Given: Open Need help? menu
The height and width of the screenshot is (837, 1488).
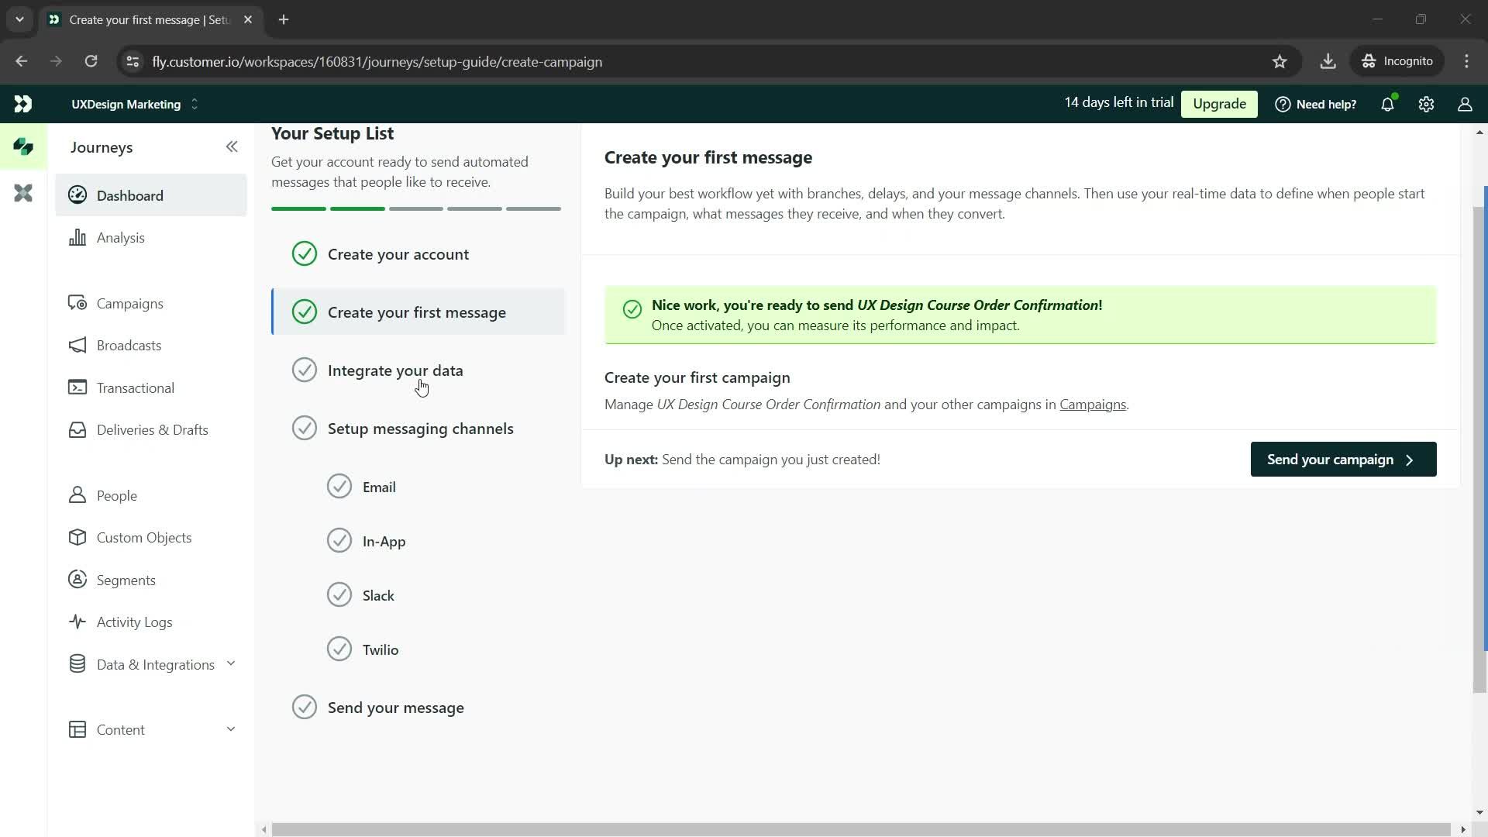Looking at the screenshot, I should (1316, 104).
